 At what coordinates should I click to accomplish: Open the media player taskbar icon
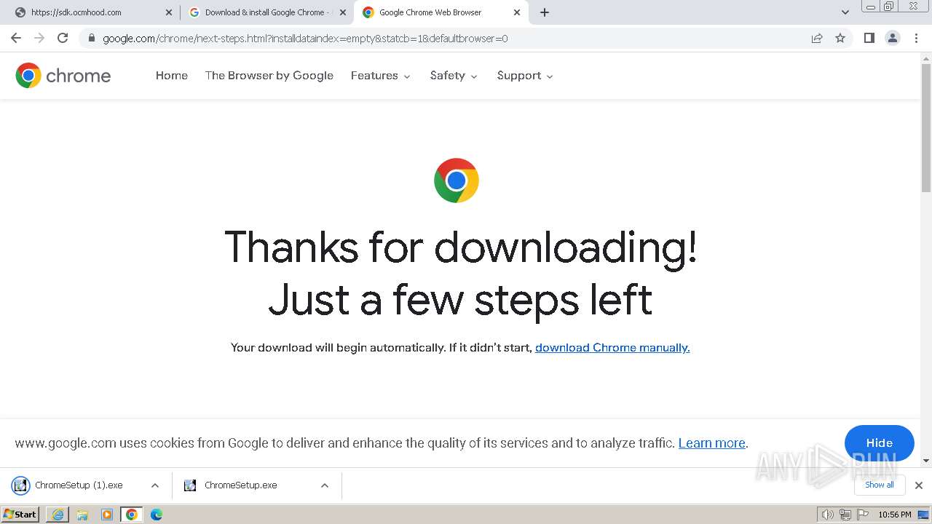pos(107,515)
